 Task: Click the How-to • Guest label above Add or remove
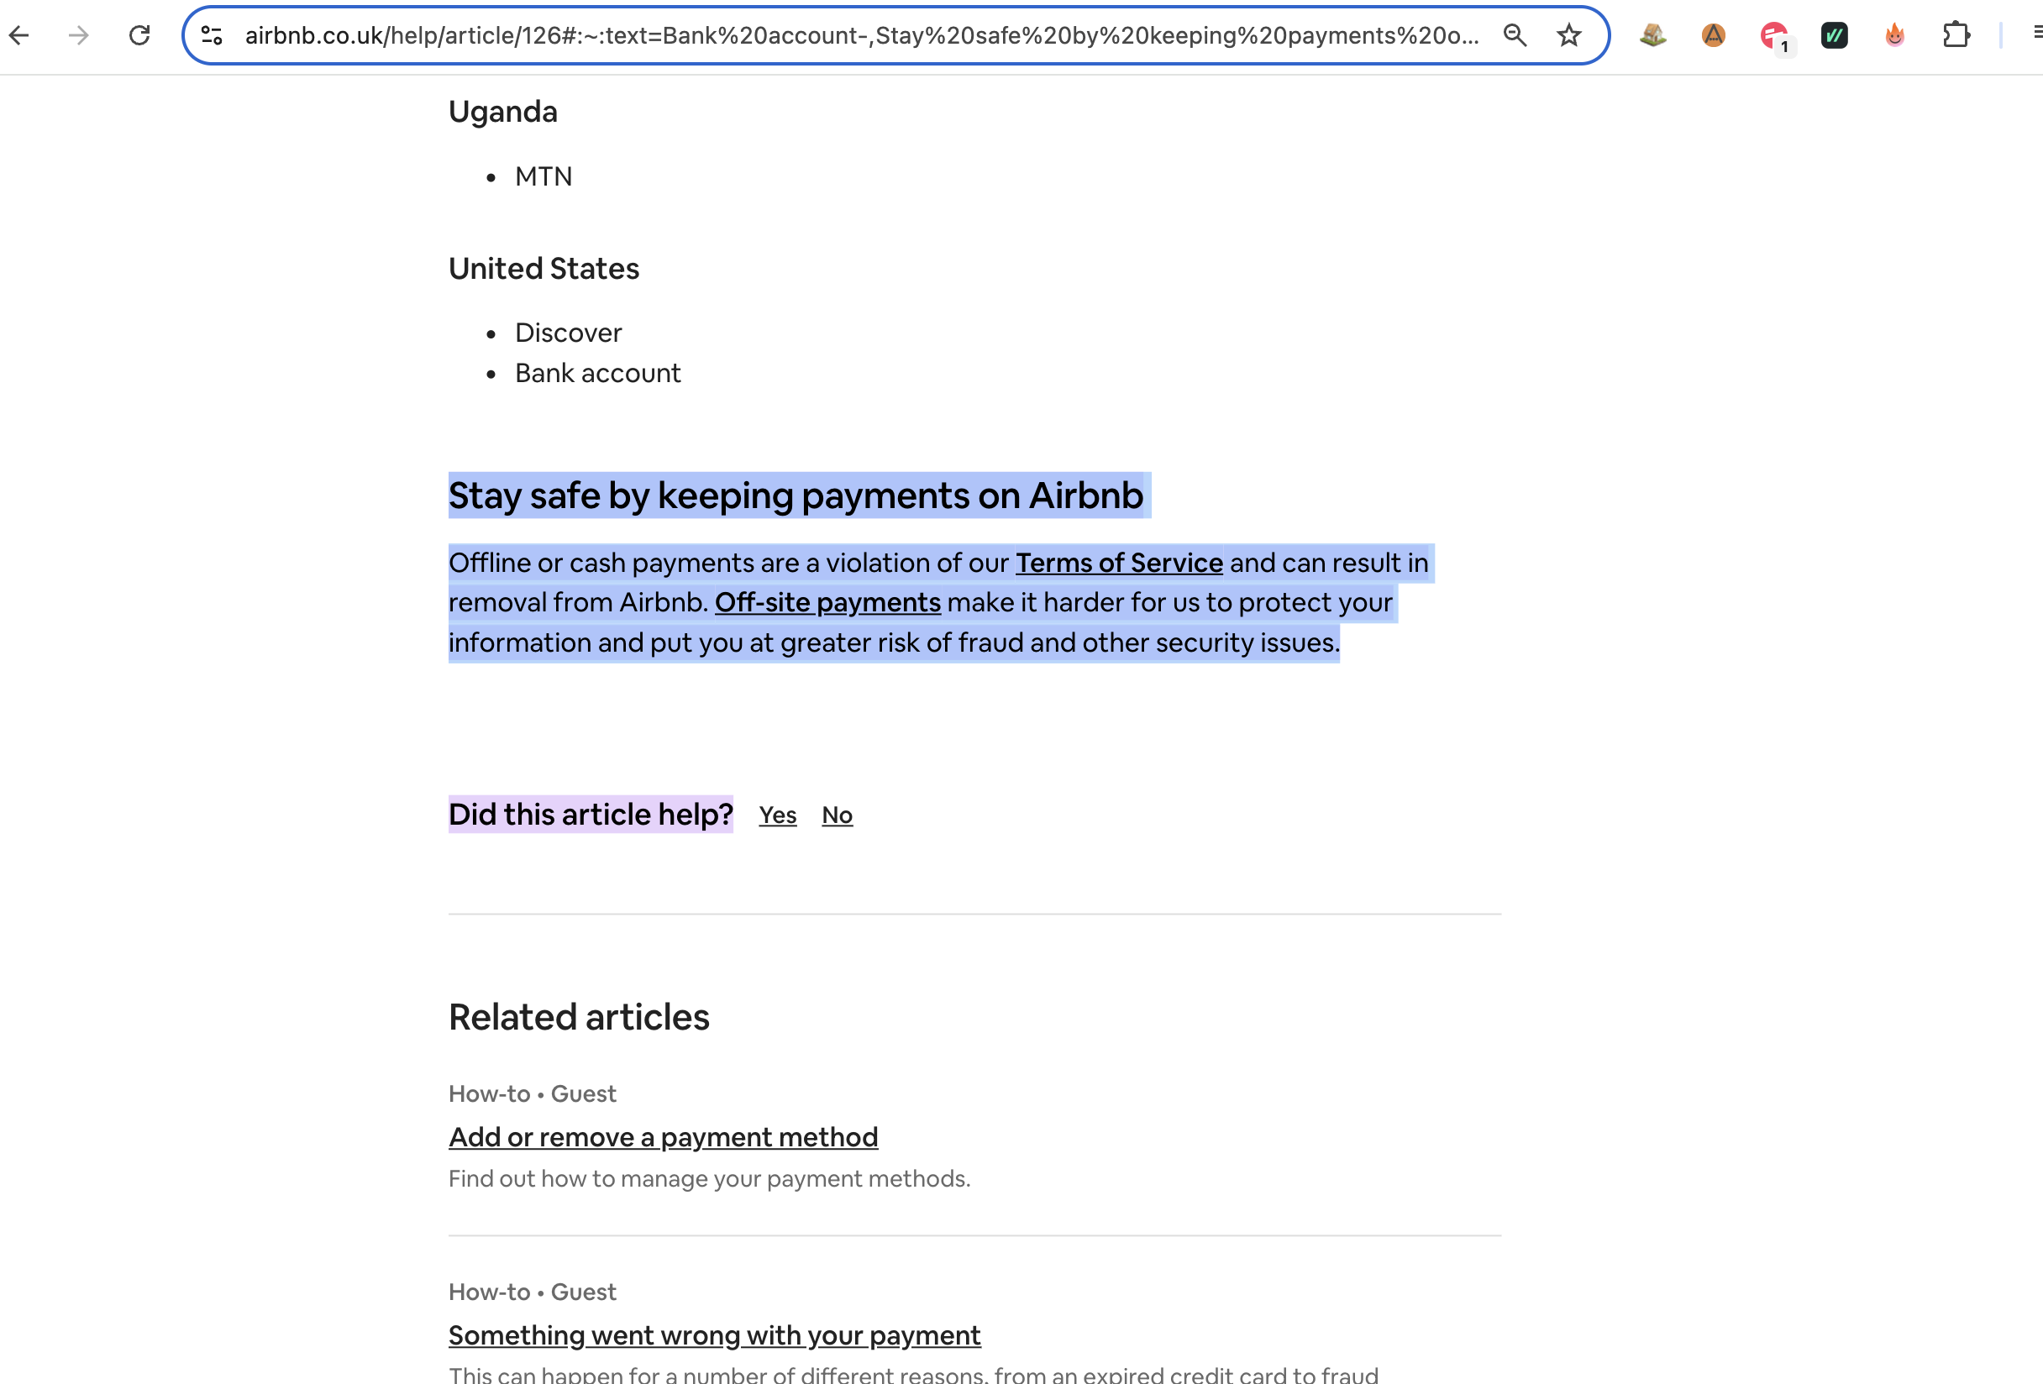click(532, 1094)
